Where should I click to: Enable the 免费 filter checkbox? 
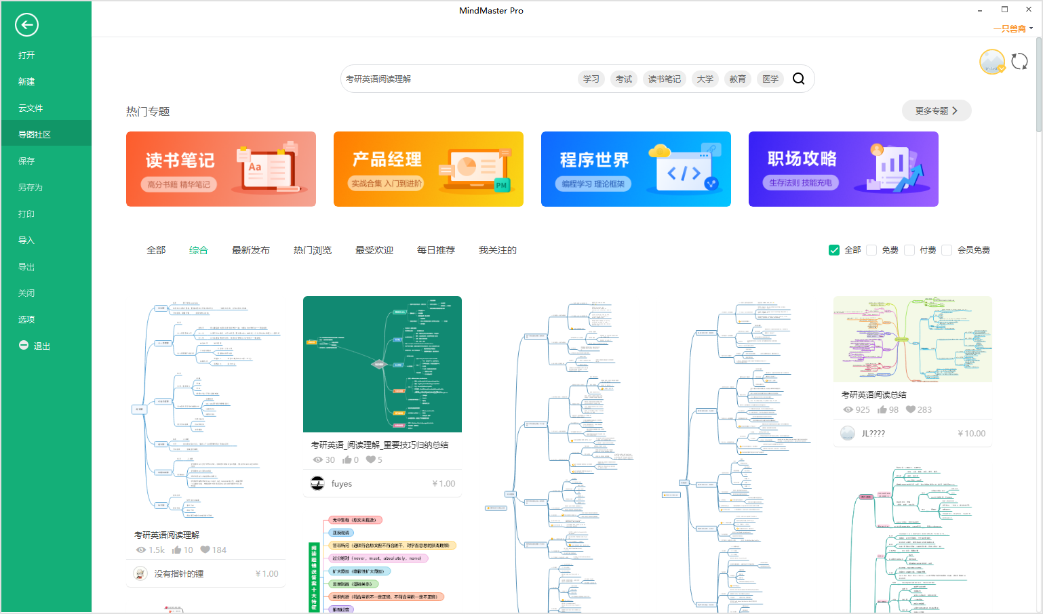[x=871, y=250]
